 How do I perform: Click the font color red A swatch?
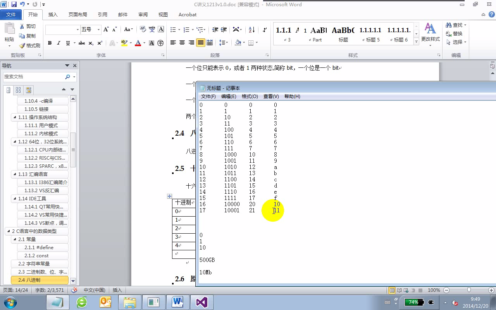tap(138, 43)
